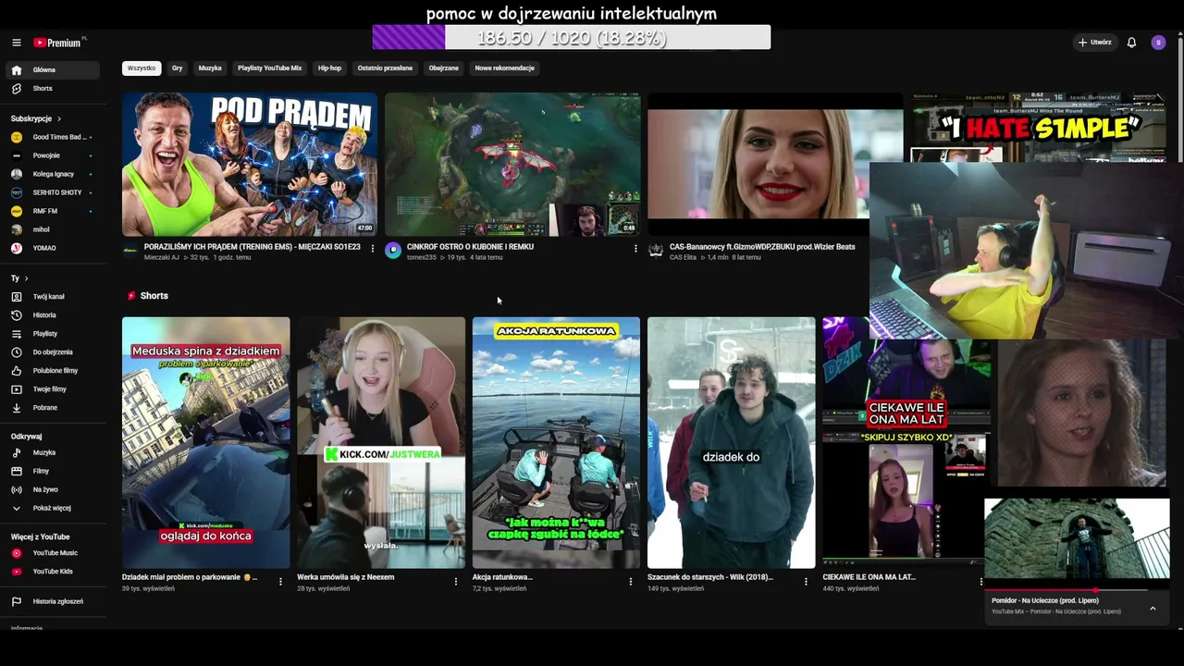
Task: Select the Obejrzane filter chip
Action: [444, 68]
